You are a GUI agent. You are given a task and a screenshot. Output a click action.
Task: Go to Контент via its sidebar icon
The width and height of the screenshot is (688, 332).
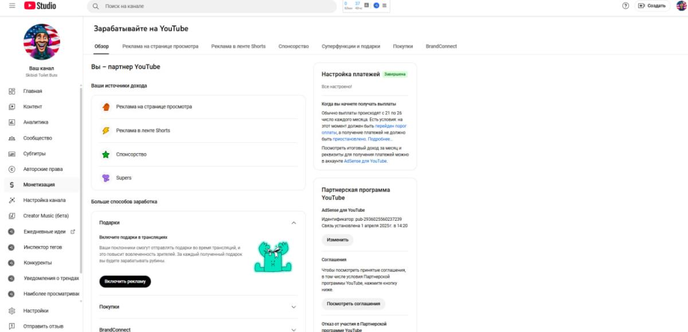click(11, 107)
